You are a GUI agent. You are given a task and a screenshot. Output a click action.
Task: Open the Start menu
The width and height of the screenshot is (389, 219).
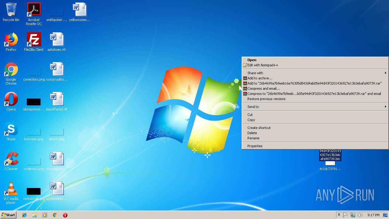(8, 215)
